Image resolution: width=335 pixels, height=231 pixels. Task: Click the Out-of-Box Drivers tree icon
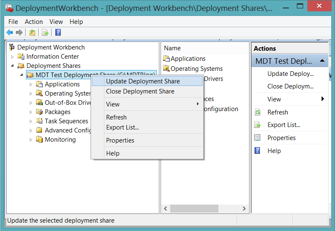[39, 102]
